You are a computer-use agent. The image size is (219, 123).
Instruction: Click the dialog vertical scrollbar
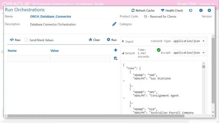213,70
